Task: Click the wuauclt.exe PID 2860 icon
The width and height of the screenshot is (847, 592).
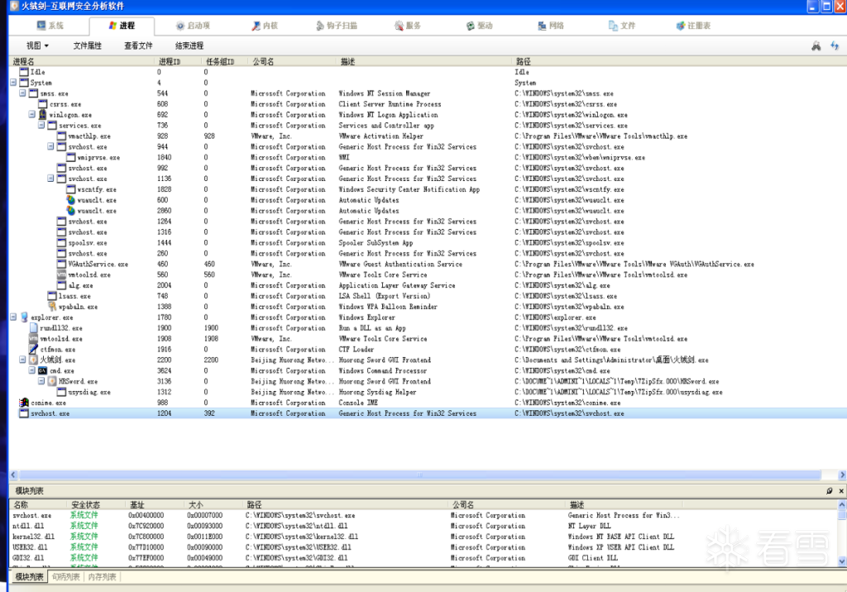Action: (x=71, y=211)
